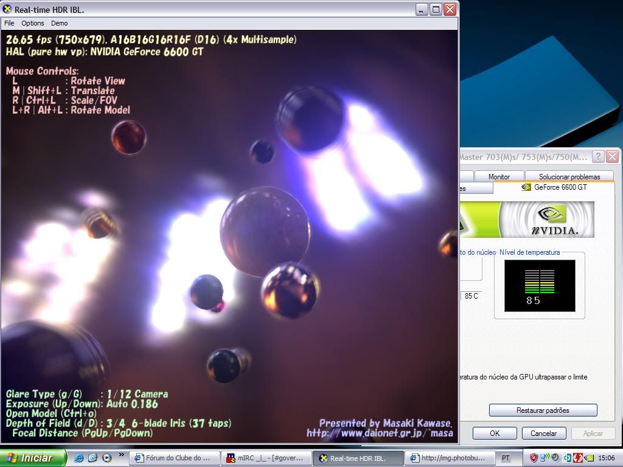623x467 pixels.
Task: Open the network connection tray icon
Action: [x=545, y=458]
